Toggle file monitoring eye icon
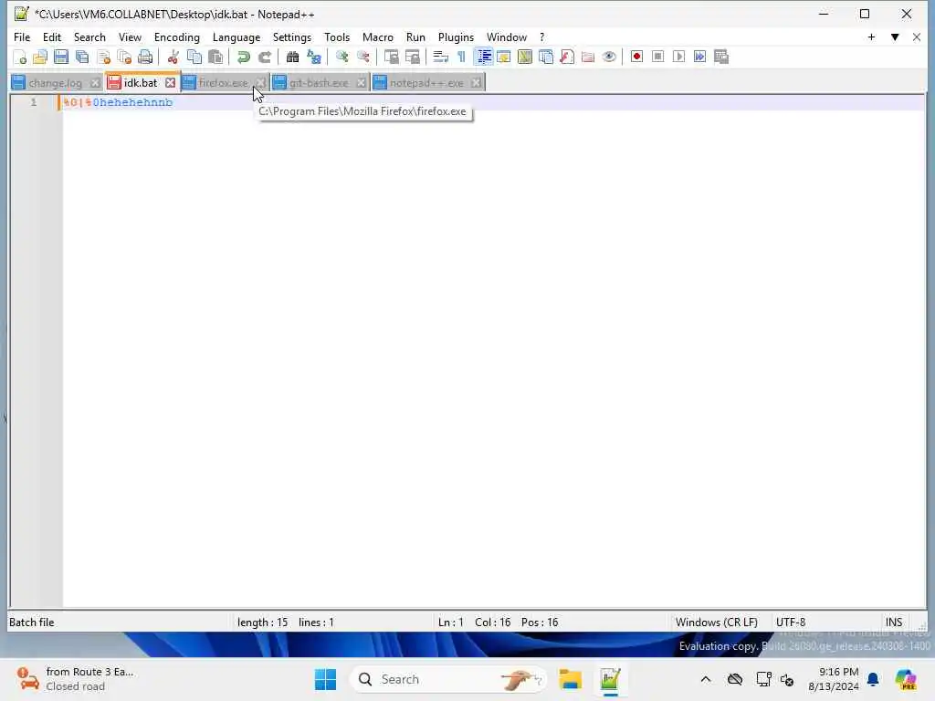The height and width of the screenshot is (701, 935). click(x=609, y=57)
